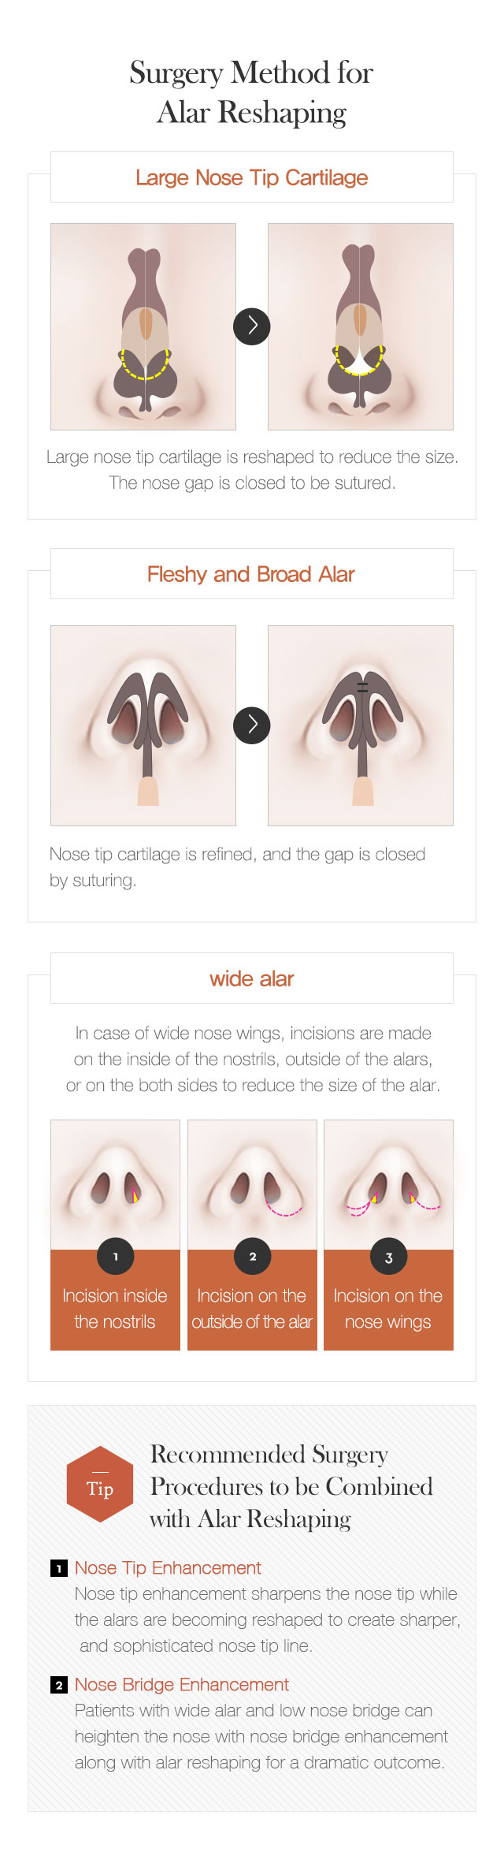Image resolution: width=504 pixels, height=1867 pixels.
Task: View the before image of large nose tip cartilage
Action: tap(143, 326)
